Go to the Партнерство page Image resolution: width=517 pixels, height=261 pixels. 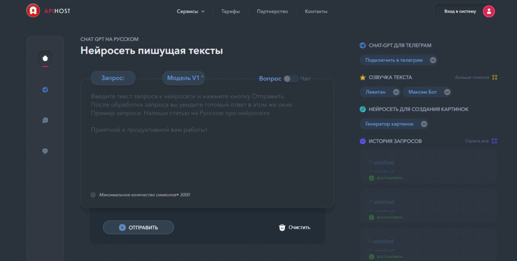(x=272, y=11)
